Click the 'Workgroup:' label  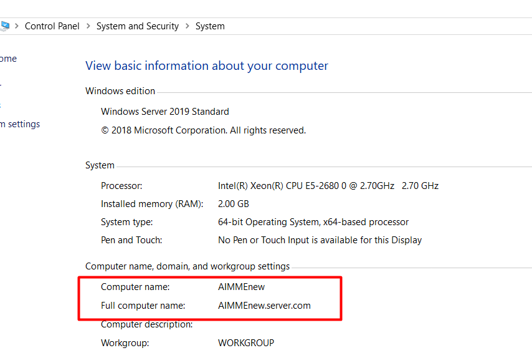coord(125,343)
